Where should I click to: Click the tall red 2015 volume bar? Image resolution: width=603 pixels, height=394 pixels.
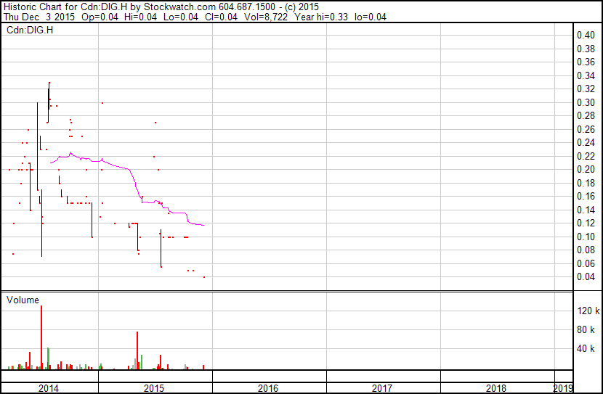(x=137, y=350)
